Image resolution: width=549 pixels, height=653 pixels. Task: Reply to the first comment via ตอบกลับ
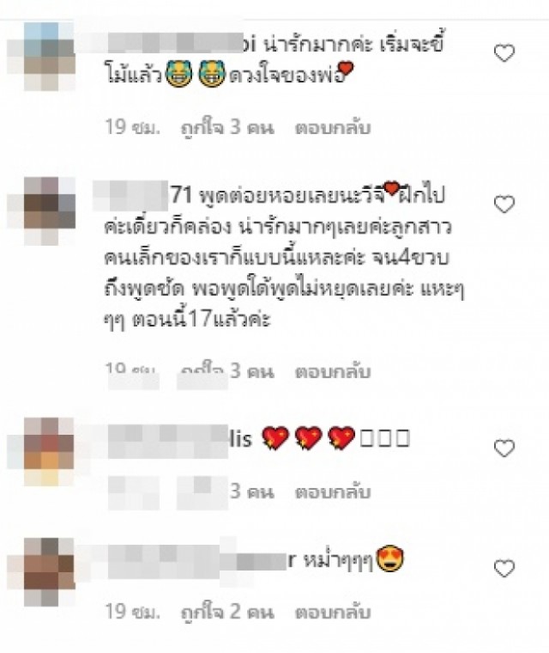pyautogui.click(x=333, y=127)
